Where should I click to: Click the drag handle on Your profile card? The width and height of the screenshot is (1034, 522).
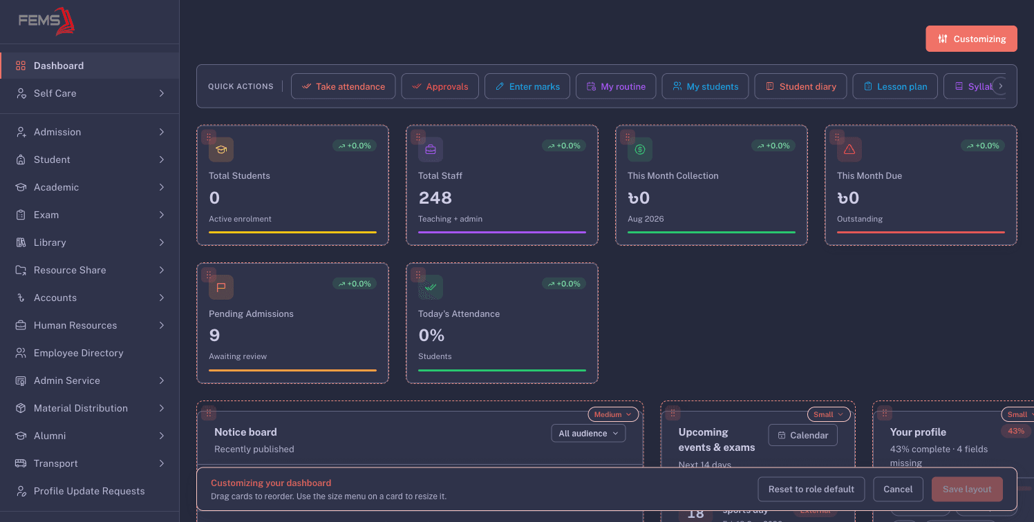coord(884,413)
